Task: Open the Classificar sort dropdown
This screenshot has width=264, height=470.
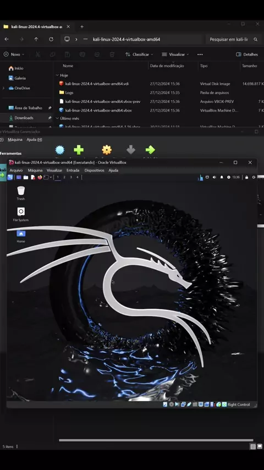Action: (139, 54)
